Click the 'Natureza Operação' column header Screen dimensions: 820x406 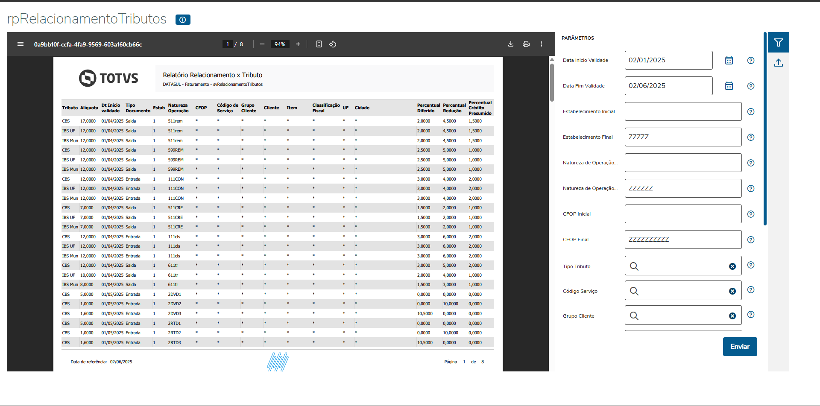pos(179,108)
